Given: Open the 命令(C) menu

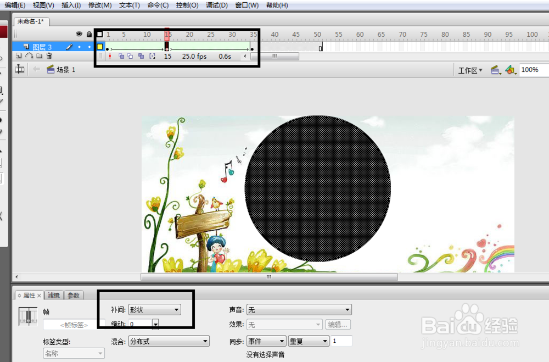Looking at the screenshot, I should 158,5.
